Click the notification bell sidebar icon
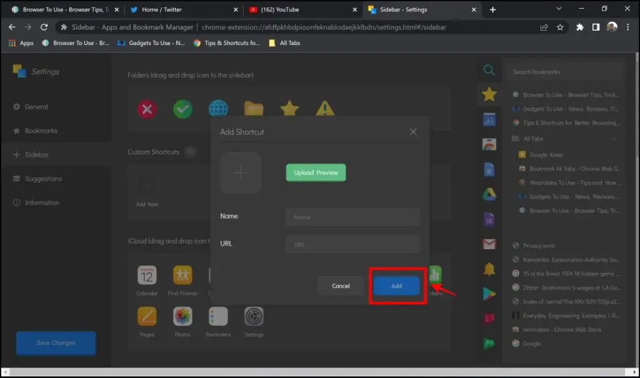This screenshot has height=378, width=640. click(x=489, y=267)
